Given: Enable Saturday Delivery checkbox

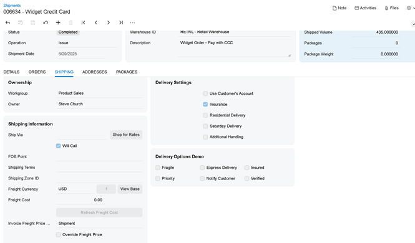Looking at the screenshot, I should [x=205, y=126].
